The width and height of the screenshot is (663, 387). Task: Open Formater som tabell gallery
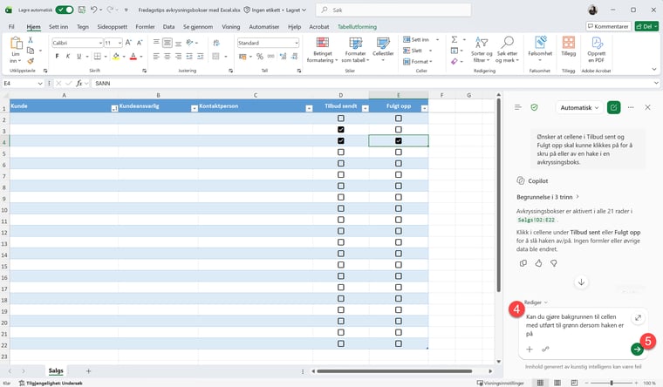[355, 51]
